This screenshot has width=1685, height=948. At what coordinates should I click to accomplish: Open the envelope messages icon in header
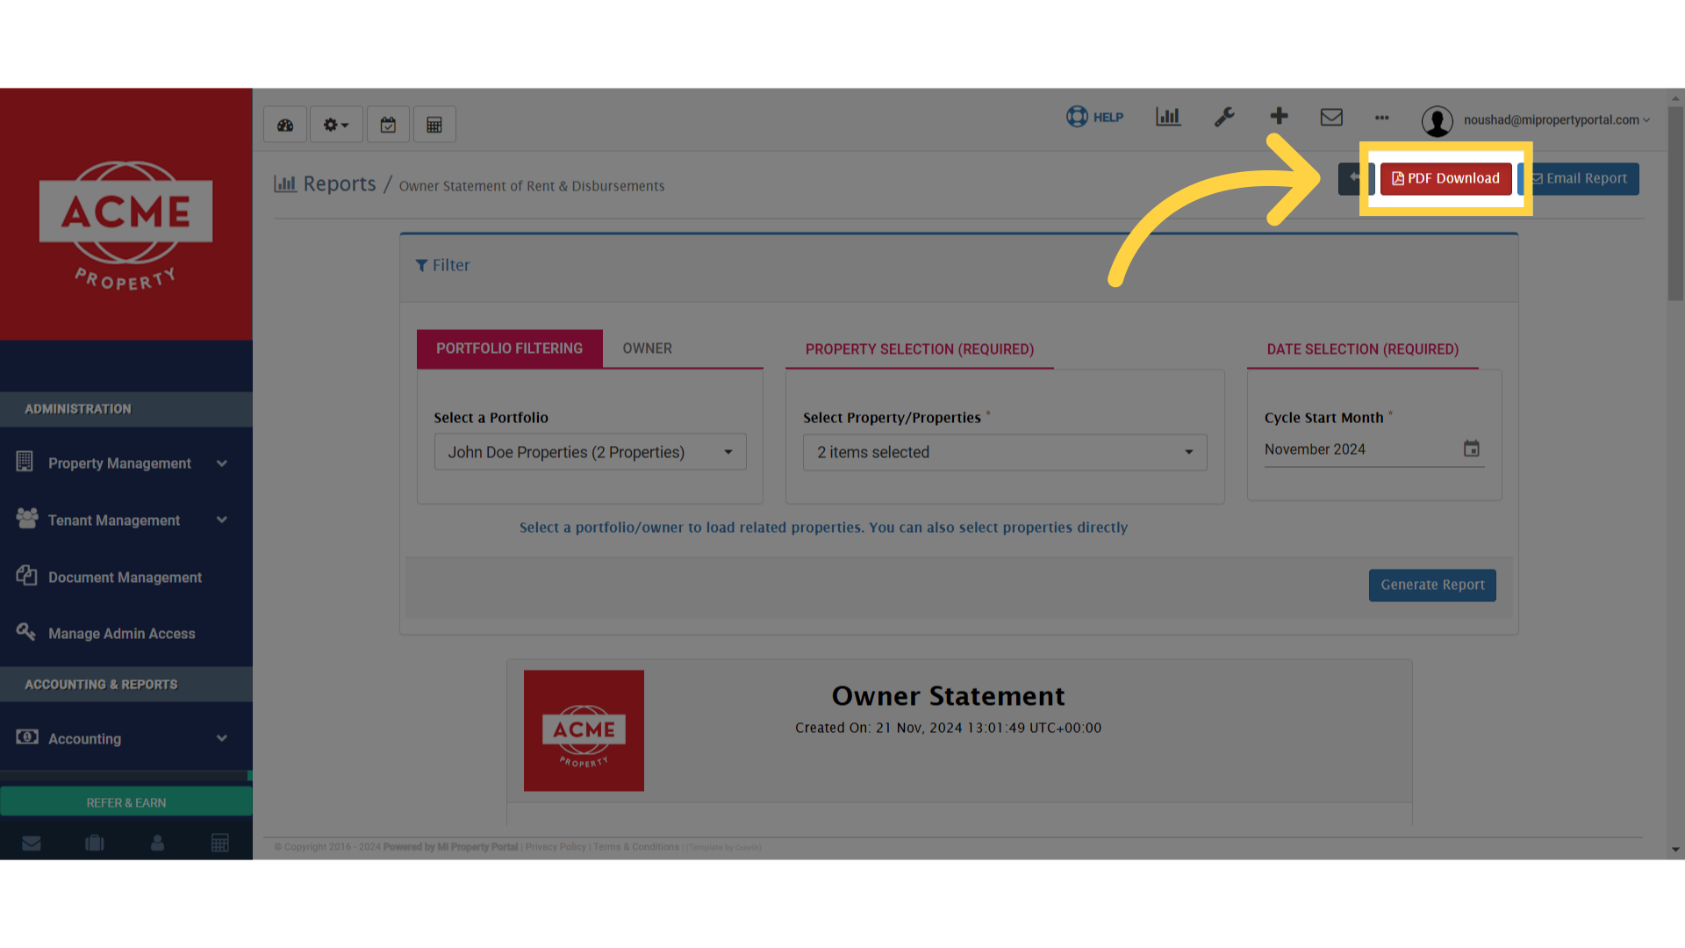click(1331, 117)
